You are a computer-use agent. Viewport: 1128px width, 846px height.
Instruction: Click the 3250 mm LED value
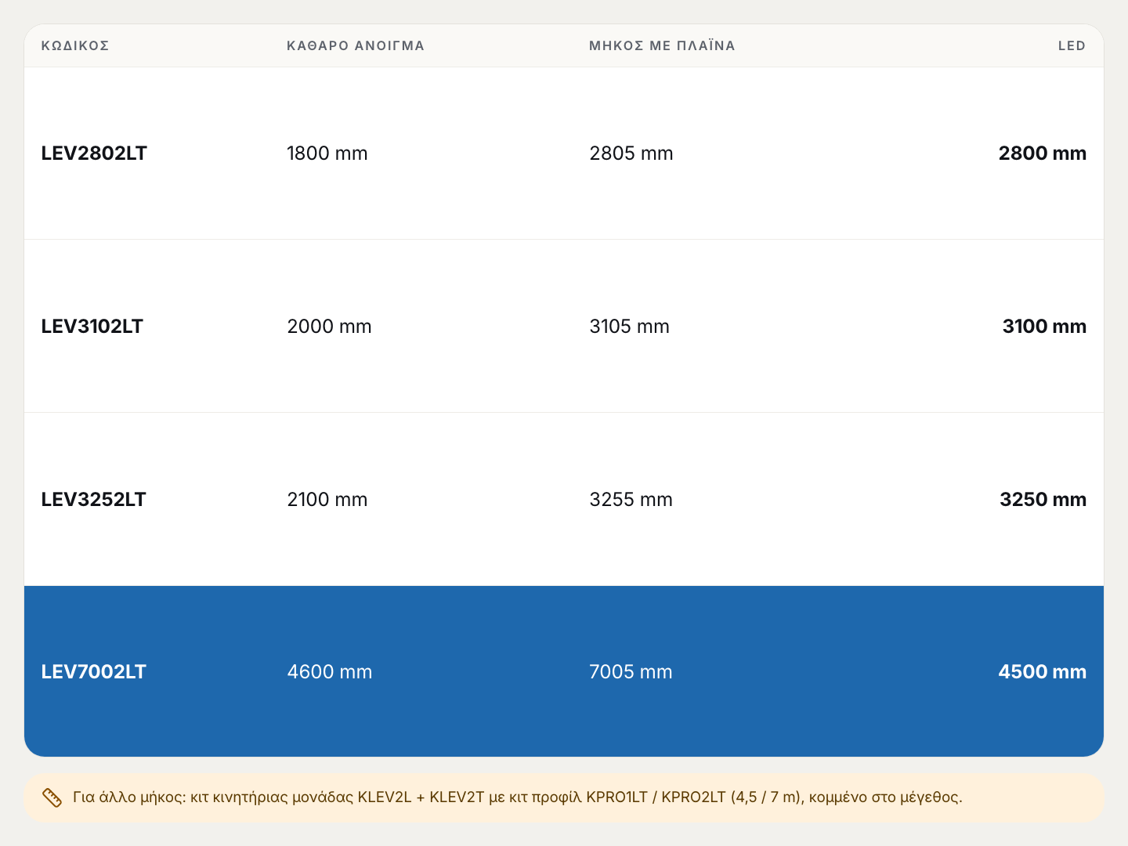click(1043, 499)
